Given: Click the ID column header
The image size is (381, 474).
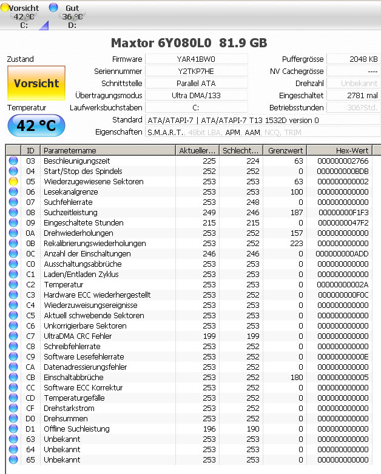Looking at the screenshot, I should 30,150.
